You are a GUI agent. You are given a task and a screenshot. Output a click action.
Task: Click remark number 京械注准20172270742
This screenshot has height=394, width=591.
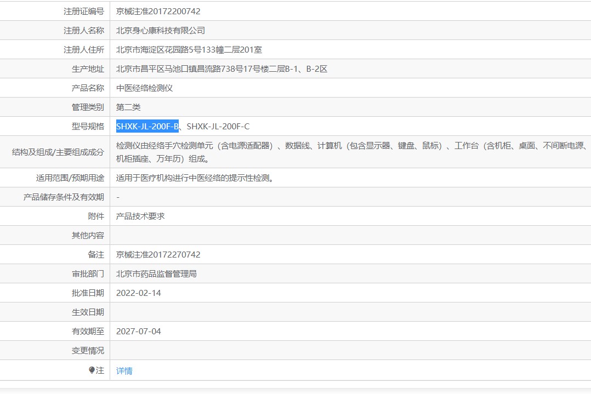click(158, 255)
